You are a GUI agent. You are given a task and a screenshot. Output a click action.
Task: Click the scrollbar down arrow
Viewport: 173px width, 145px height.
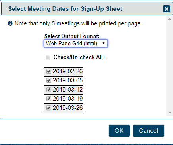point(169,113)
